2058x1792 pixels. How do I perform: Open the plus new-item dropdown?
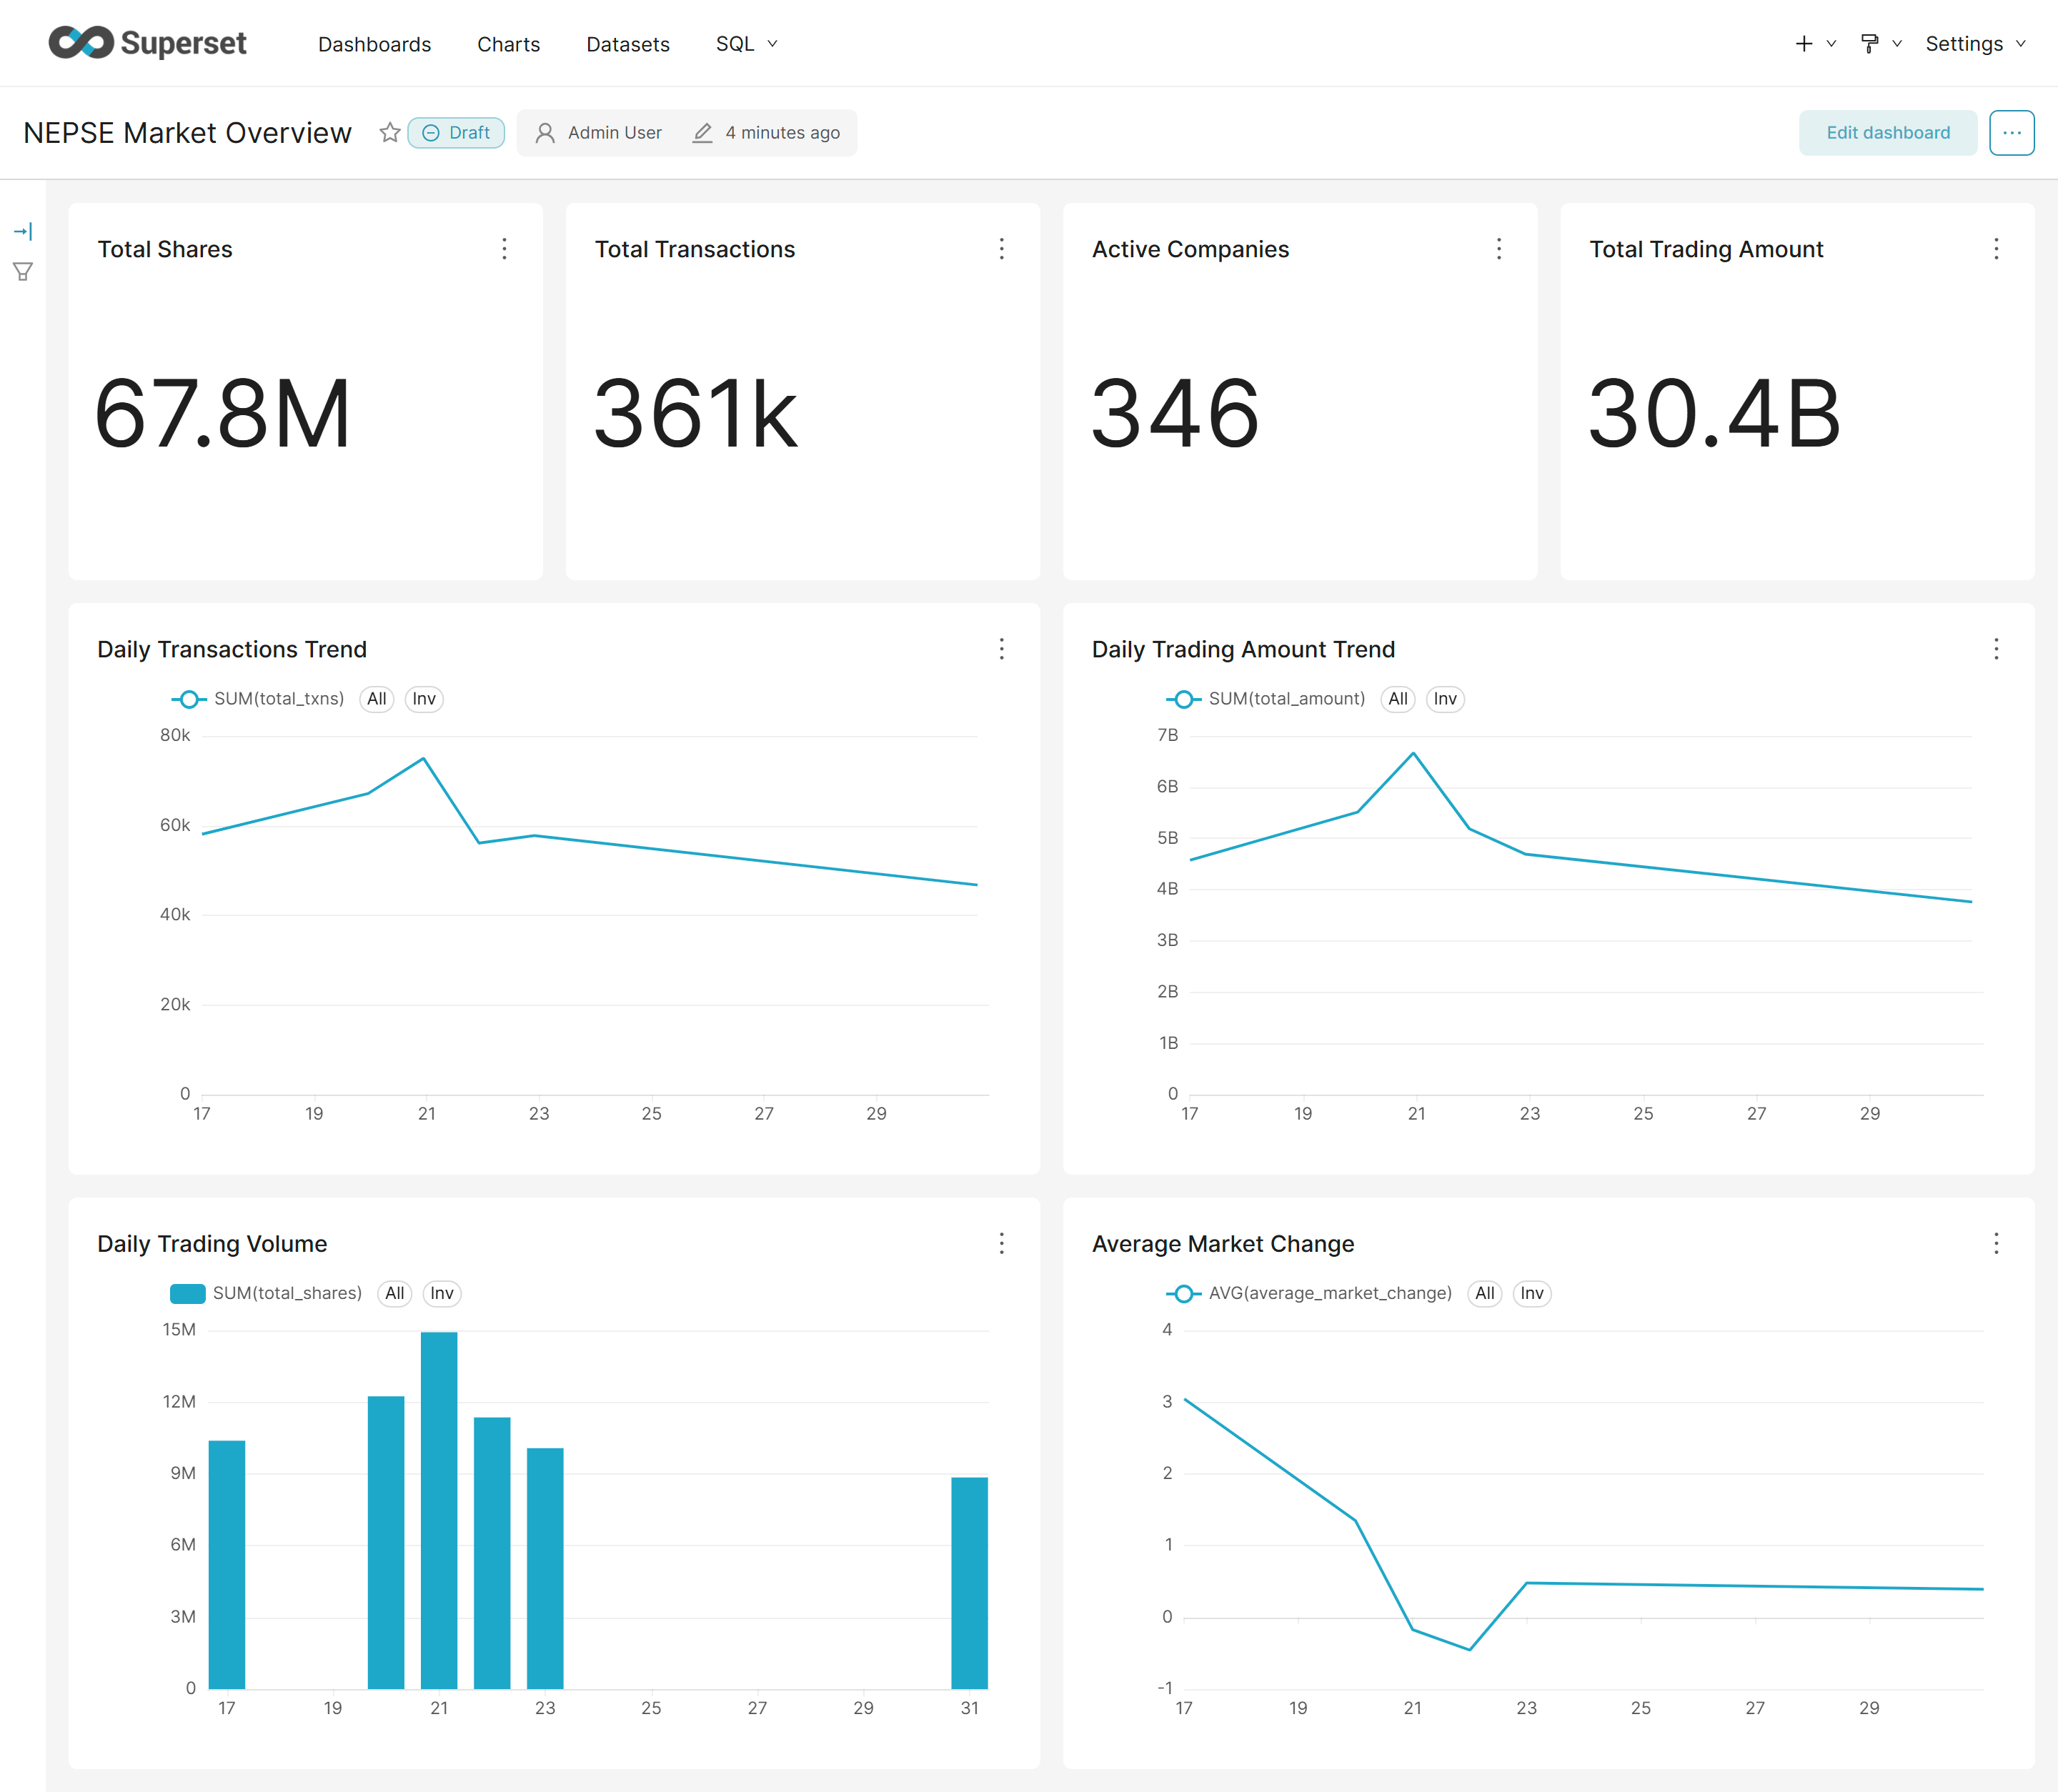[1815, 44]
